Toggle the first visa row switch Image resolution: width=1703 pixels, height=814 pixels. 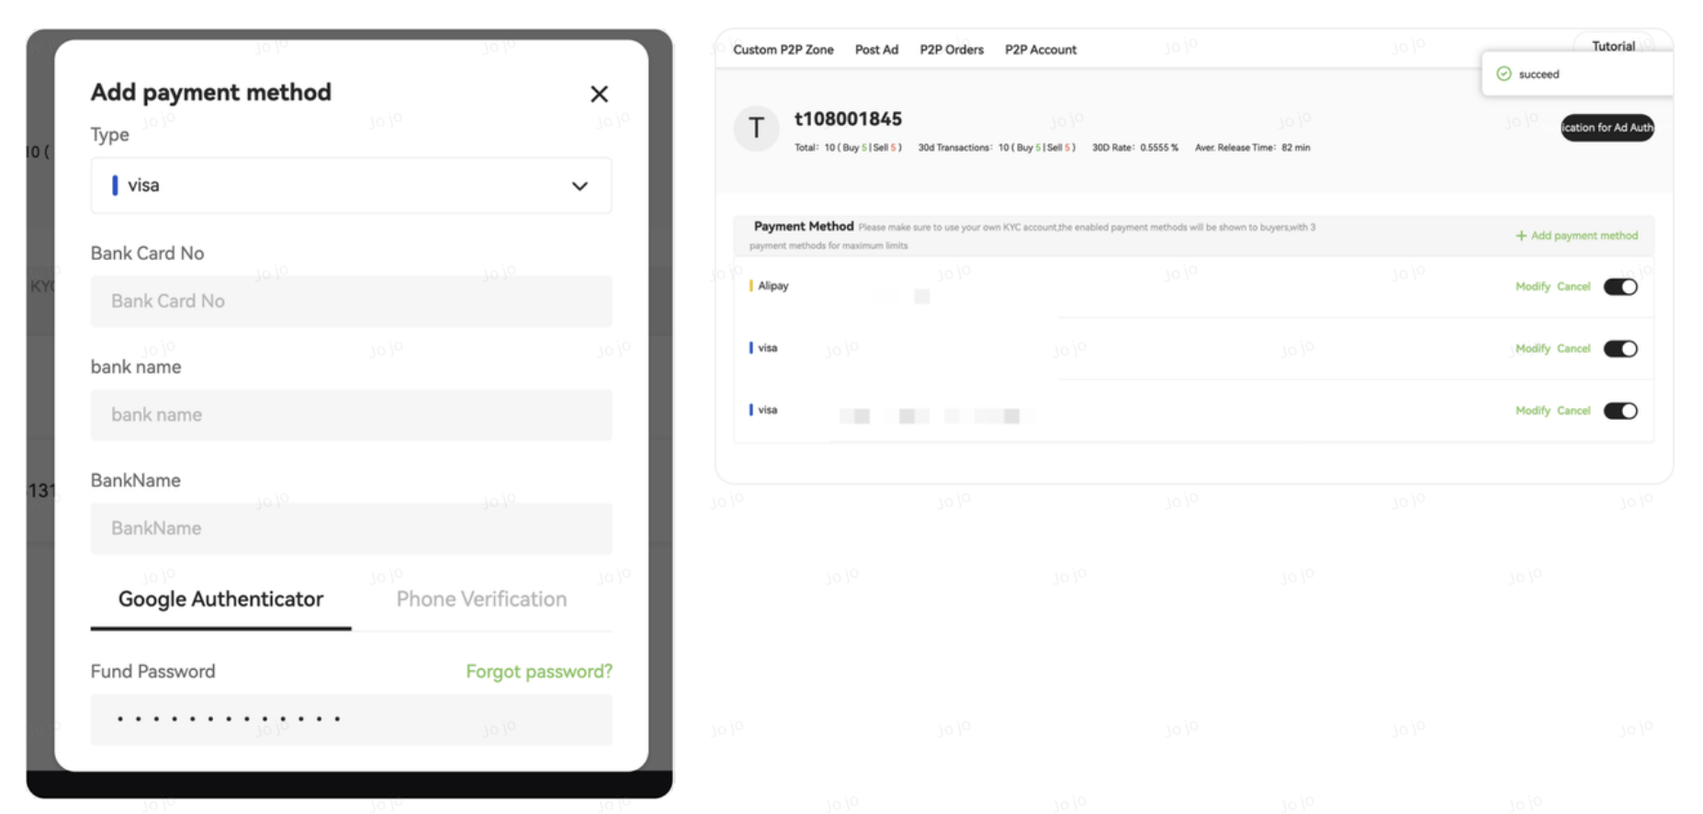coord(1620,349)
